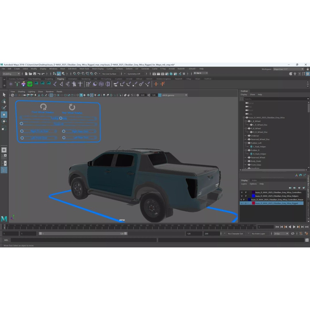This screenshot has width=310, height=310.
Task: Switch to the Rigging shelf tab
Action: pyautogui.click(x=61, y=79)
